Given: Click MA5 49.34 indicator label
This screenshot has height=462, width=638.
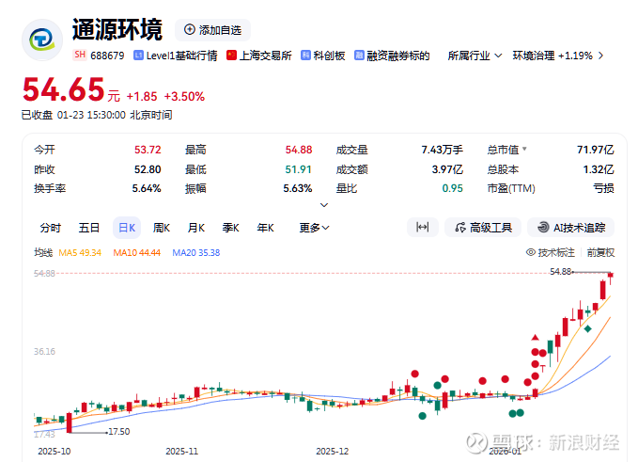Looking at the screenshot, I should click(80, 252).
